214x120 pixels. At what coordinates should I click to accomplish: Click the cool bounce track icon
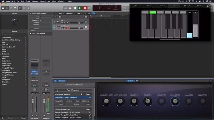pyautogui.click(x=58, y=27)
